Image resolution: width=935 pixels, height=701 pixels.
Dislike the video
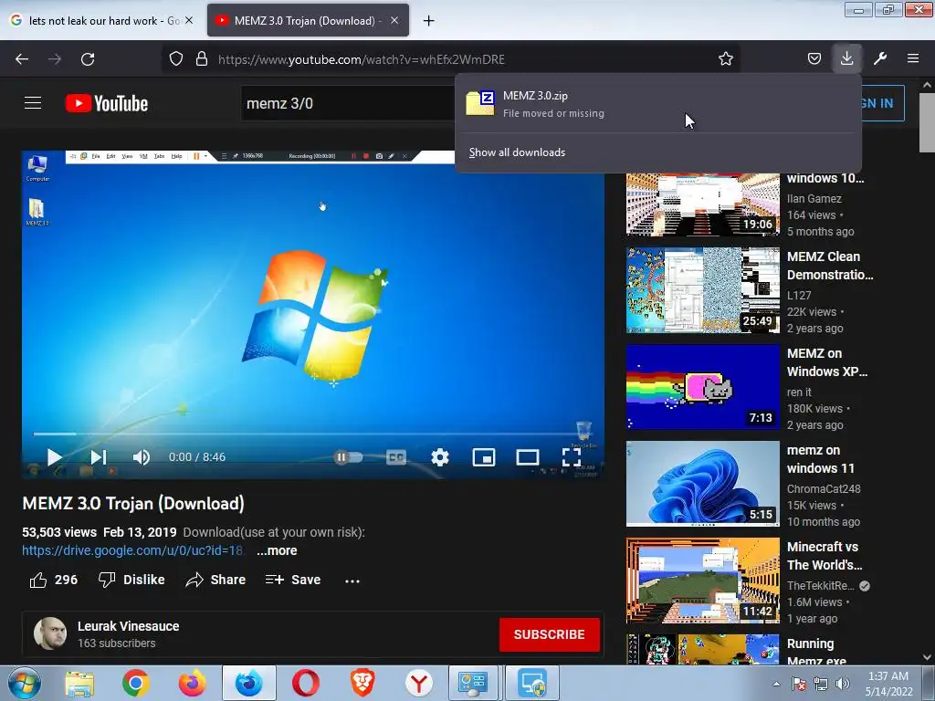click(131, 580)
